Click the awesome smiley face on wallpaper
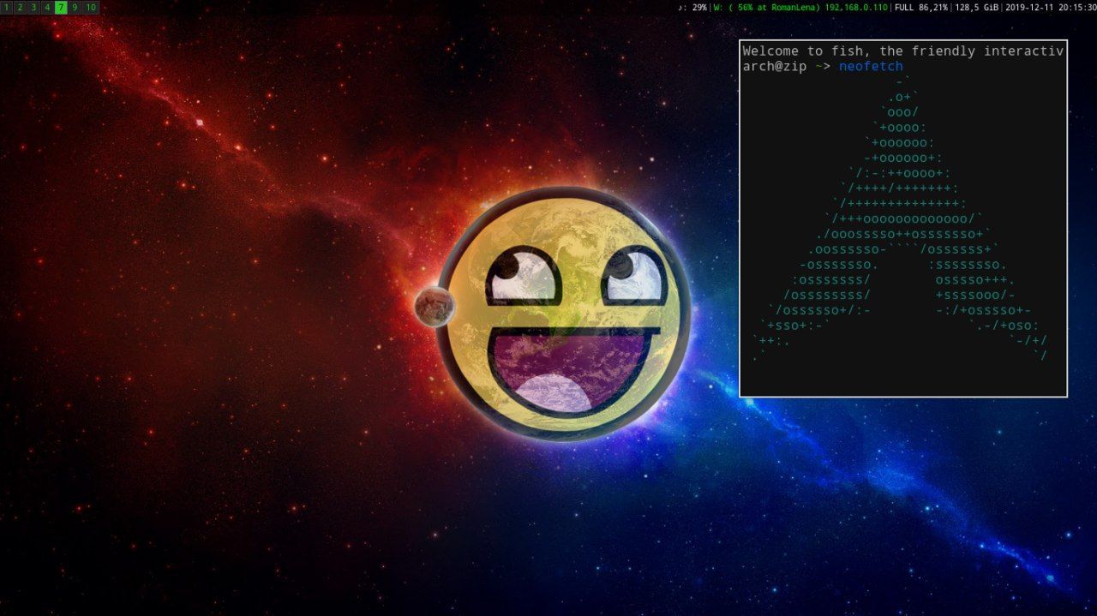The height and width of the screenshot is (616, 1097). point(563,314)
